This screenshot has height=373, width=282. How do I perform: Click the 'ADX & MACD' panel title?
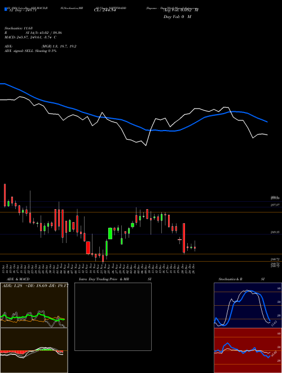pos(18,279)
